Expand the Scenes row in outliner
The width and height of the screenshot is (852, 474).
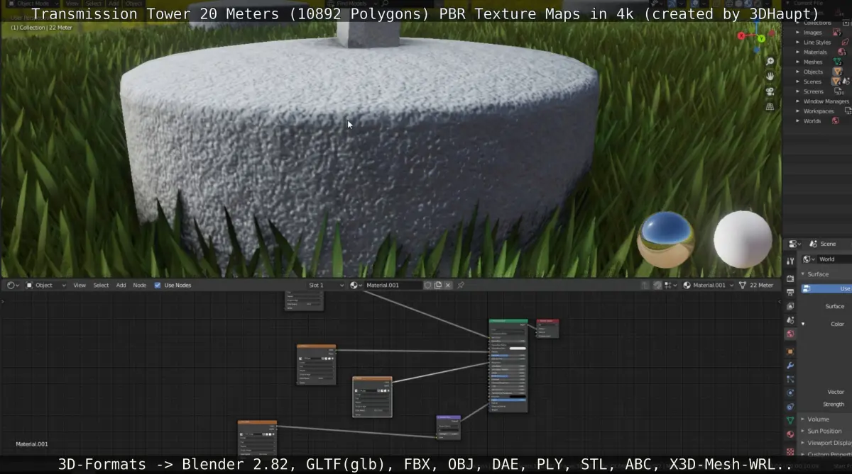[x=798, y=81]
